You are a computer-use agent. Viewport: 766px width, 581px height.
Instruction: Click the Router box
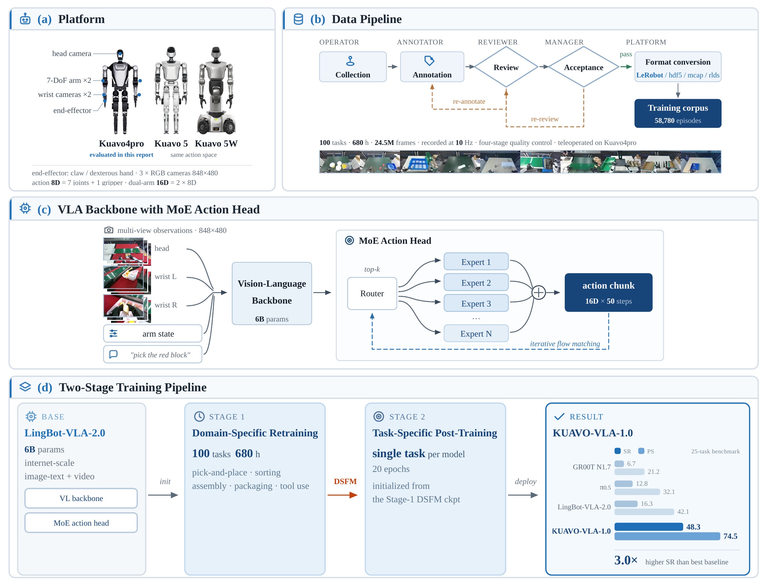[372, 293]
